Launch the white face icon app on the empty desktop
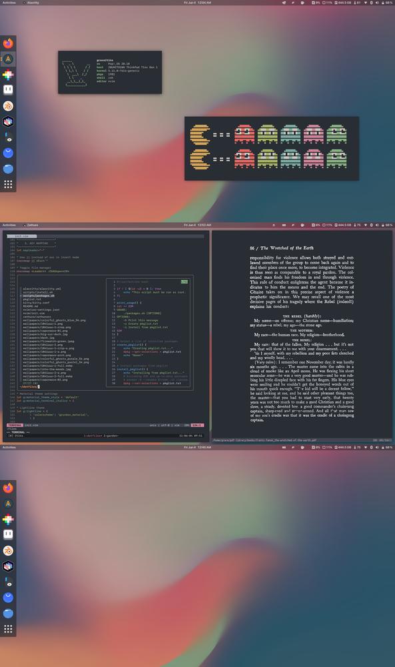Screen dimensions: 395x667 tap(8, 534)
